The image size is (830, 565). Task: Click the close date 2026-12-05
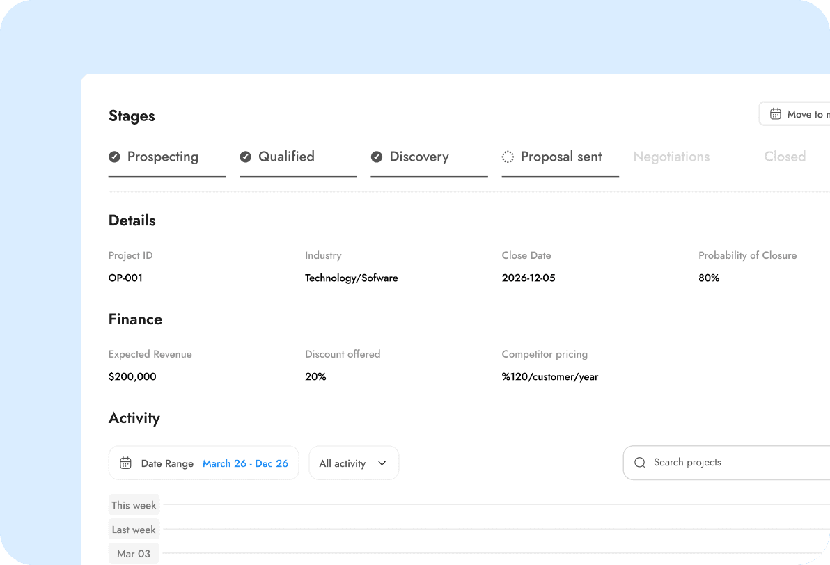[528, 278]
